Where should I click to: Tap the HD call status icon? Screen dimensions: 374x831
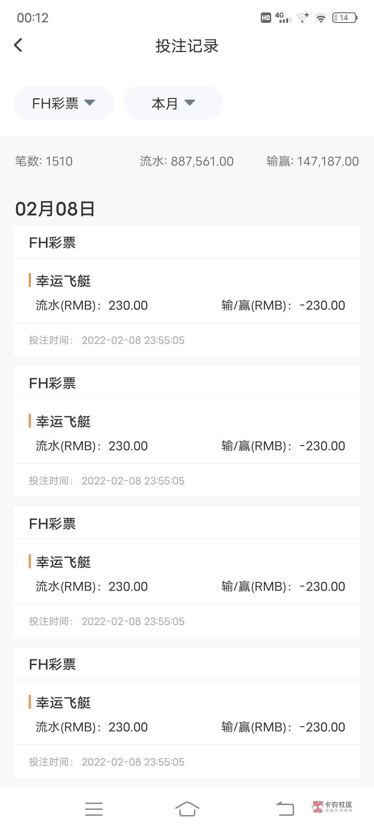[x=266, y=18]
